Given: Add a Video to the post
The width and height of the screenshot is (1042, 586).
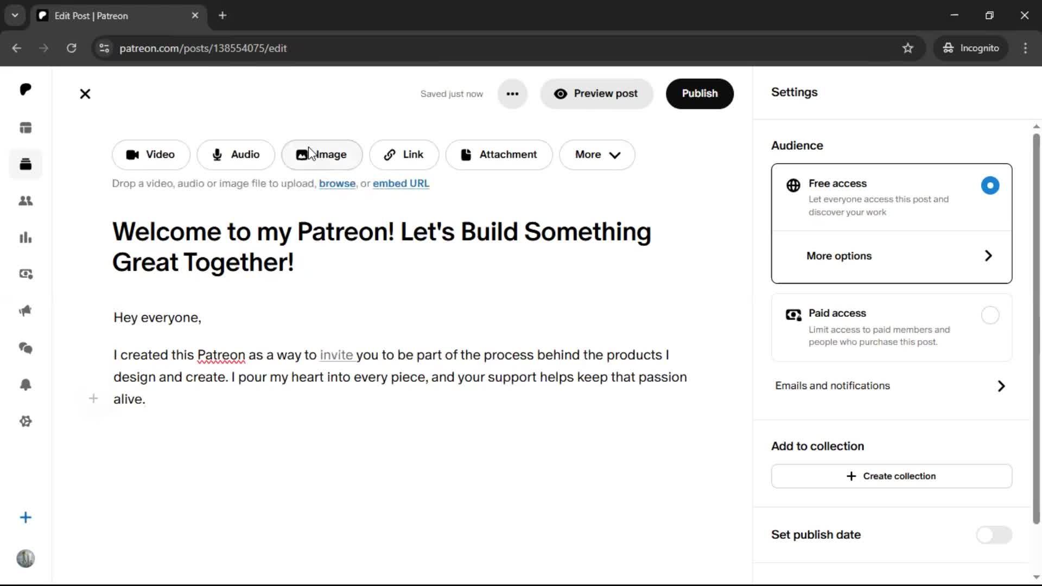Looking at the screenshot, I should coord(151,155).
